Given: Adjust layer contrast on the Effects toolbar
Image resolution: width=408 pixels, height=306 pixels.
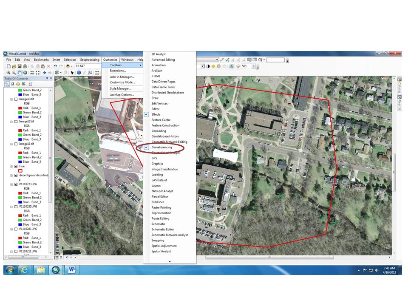Looking at the screenshot, I should 207,67.
